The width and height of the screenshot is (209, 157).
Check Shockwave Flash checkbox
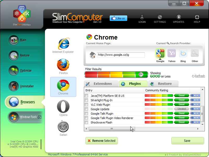pos(86,122)
